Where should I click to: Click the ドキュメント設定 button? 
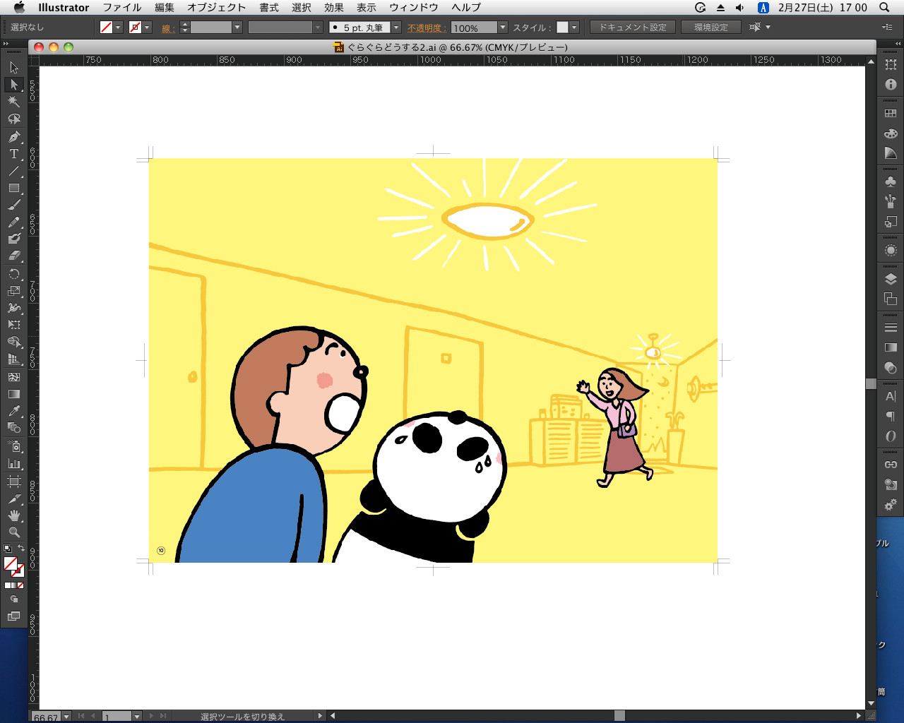coord(633,28)
